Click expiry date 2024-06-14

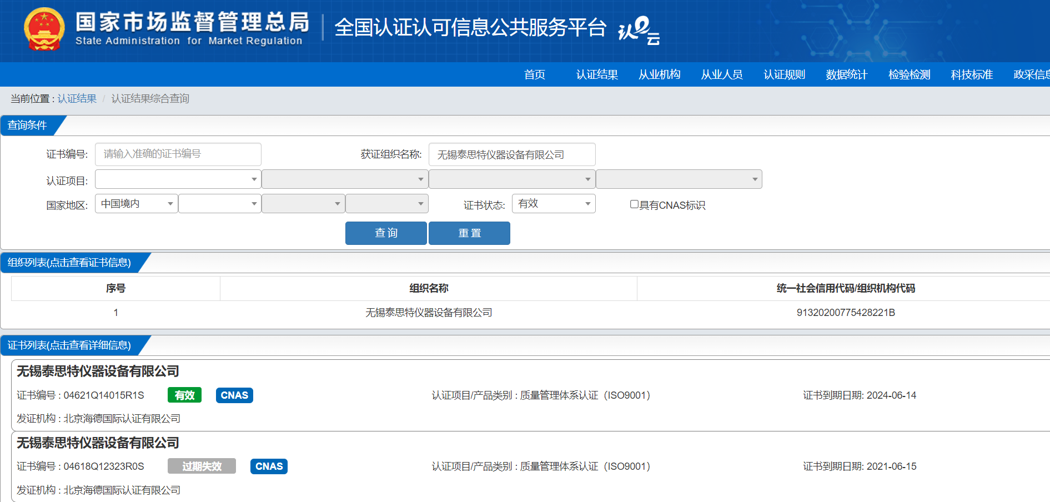(891, 395)
